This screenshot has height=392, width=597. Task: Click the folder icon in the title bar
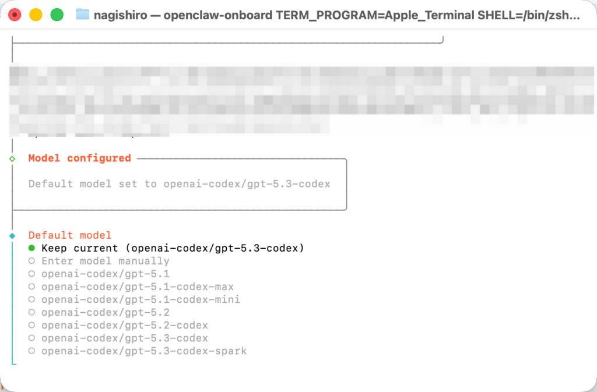[x=82, y=14]
